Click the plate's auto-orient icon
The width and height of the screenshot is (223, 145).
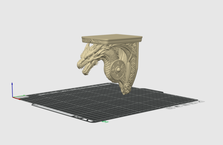pos(193,103)
